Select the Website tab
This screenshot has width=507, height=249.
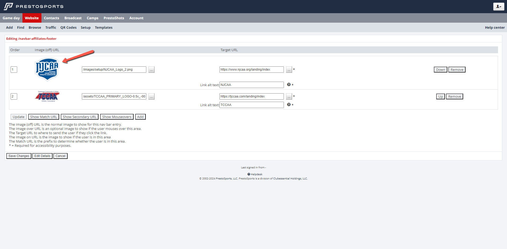pos(32,18)
